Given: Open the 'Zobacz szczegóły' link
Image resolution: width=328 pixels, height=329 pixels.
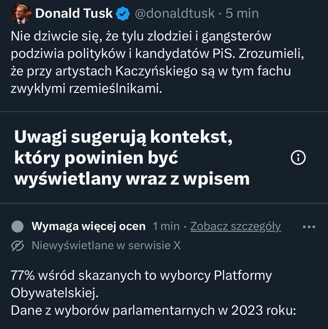Looking at the screenshot, I should 235,226.
